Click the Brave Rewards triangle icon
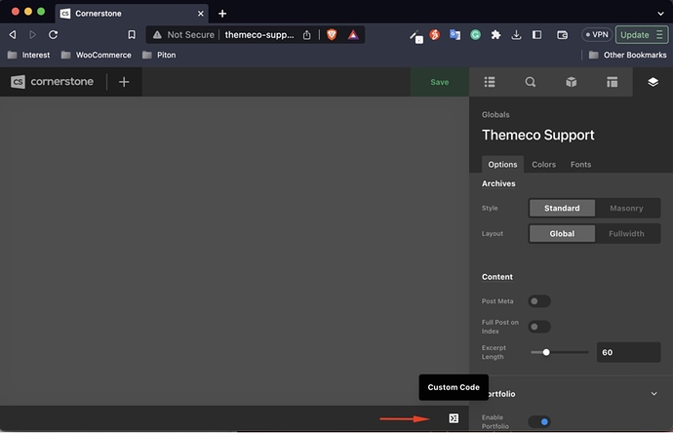This screenshot has width=673, height=433. coord(353,35)
